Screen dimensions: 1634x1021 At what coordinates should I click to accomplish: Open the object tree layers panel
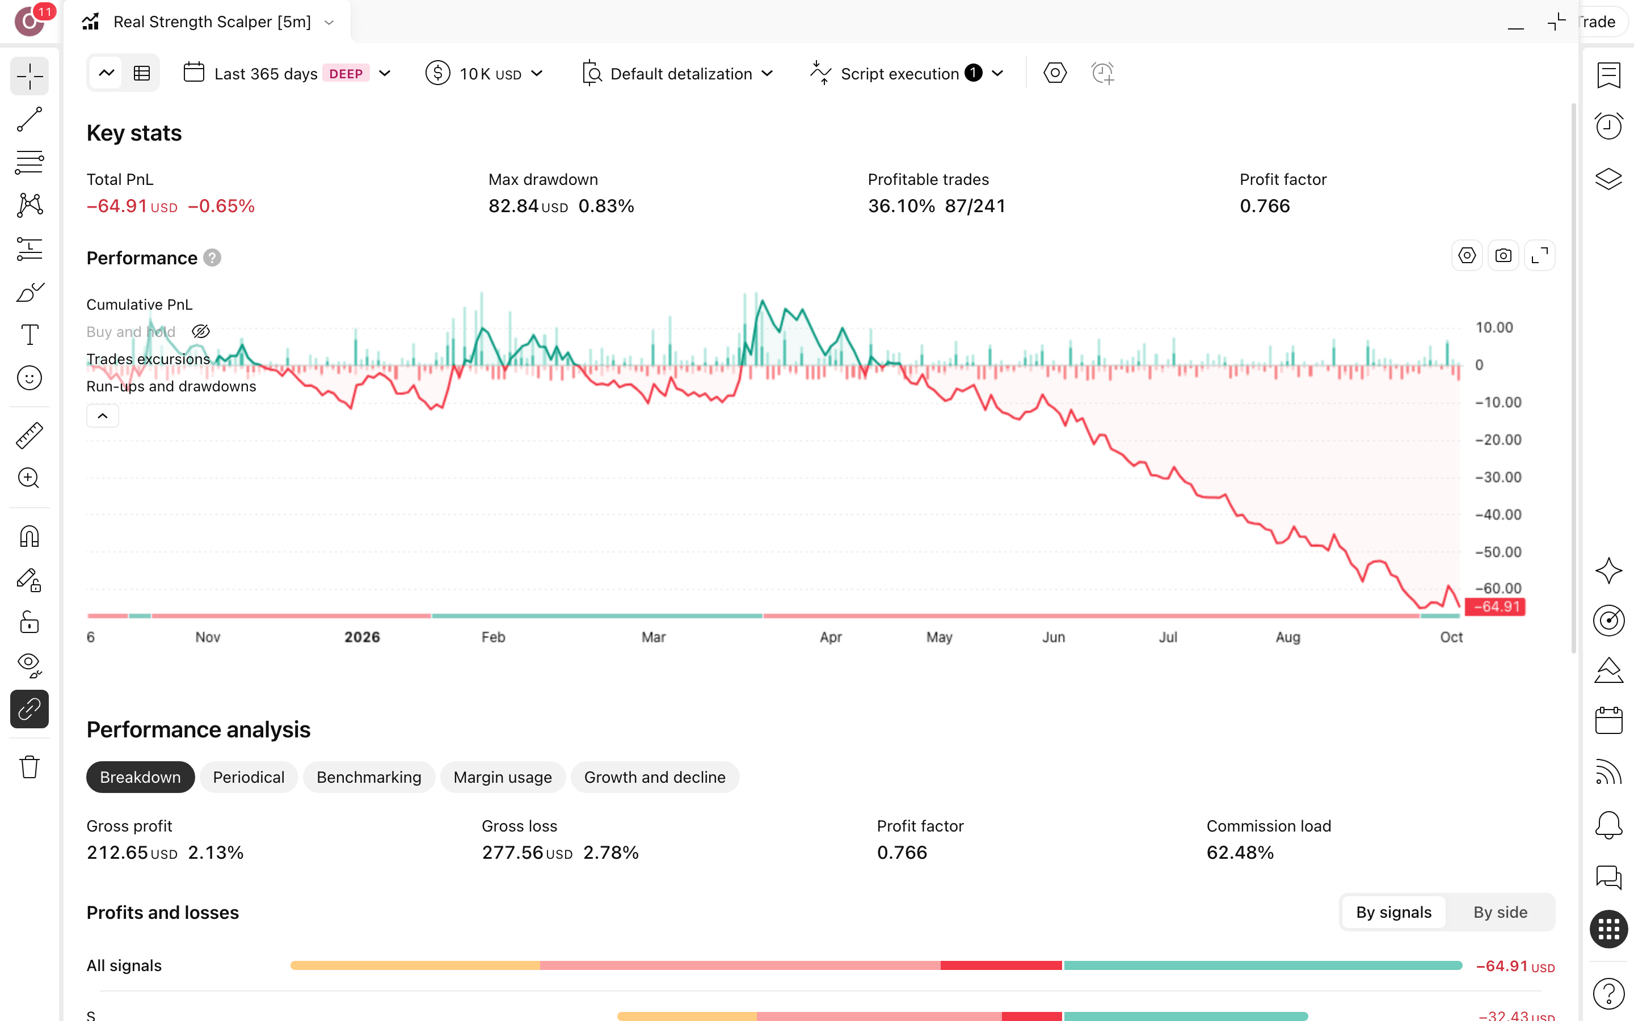point(1608,178)
